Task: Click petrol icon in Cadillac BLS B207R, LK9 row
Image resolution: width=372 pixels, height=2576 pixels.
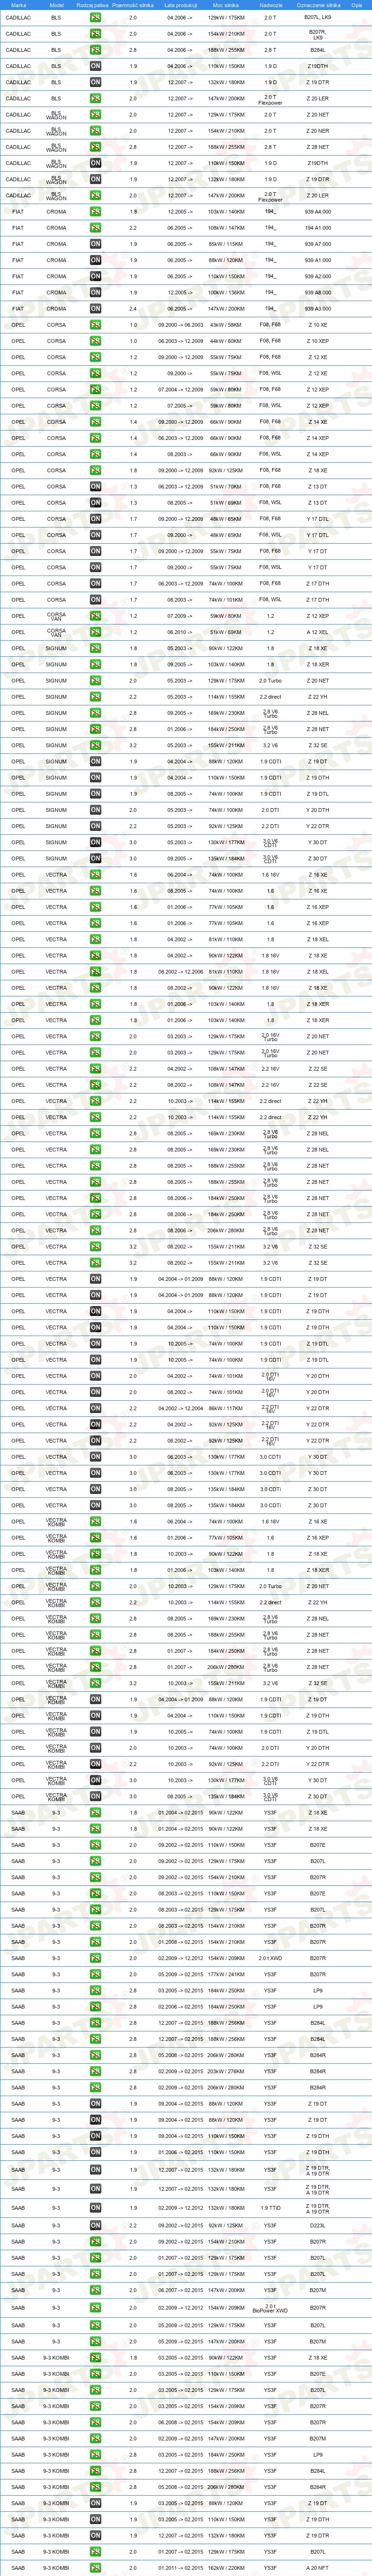Action: (x=96, y=34)
